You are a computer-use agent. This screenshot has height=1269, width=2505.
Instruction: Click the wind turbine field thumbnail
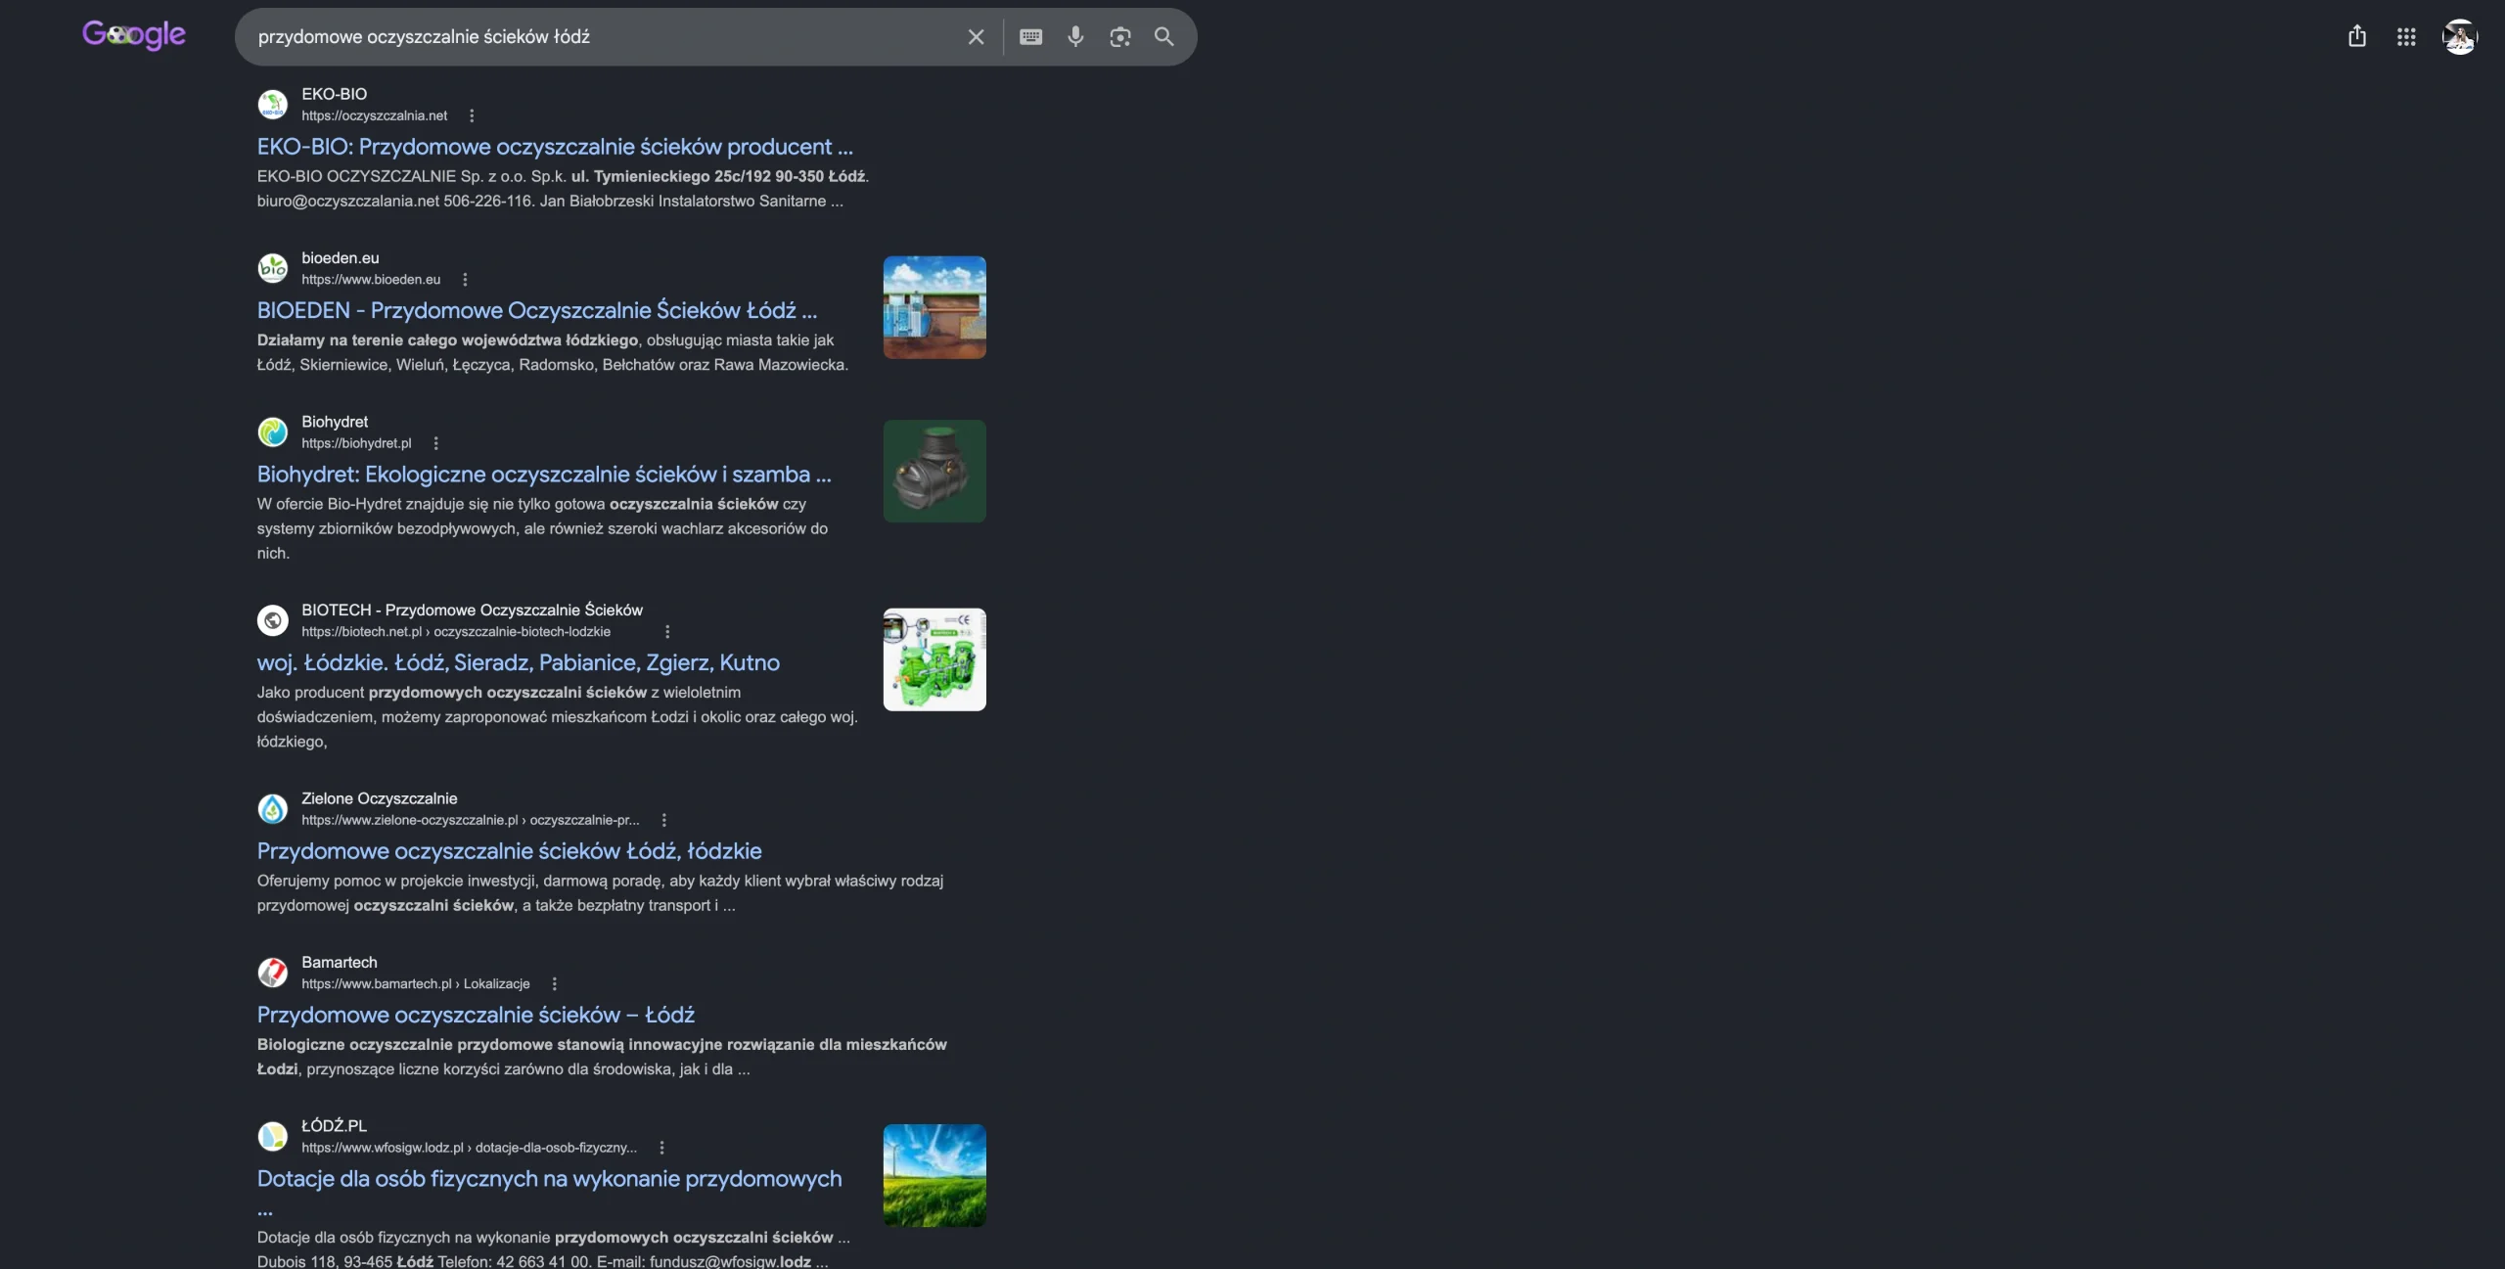(934, 1175)
